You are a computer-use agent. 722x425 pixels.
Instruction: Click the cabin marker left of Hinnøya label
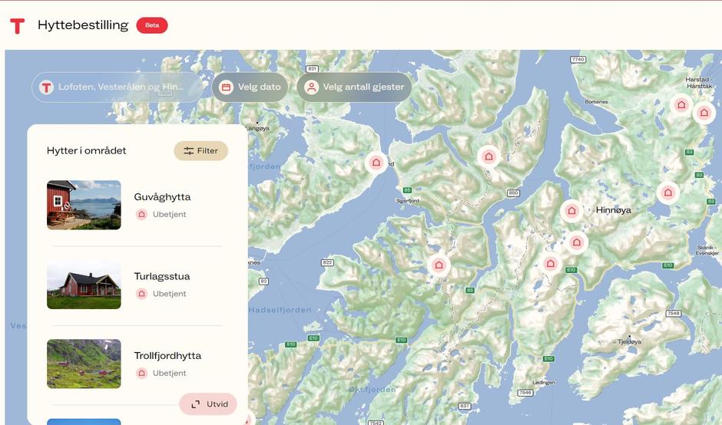571,211
